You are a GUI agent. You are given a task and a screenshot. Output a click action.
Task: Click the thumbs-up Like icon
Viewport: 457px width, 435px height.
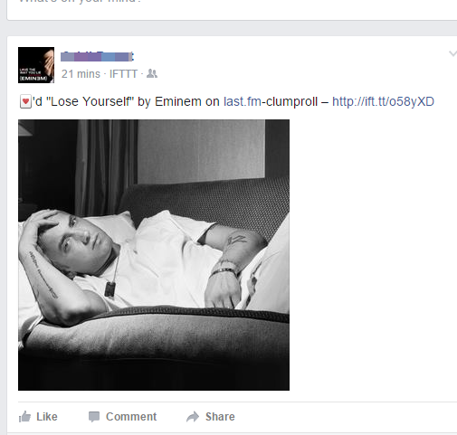click(24, 417)
